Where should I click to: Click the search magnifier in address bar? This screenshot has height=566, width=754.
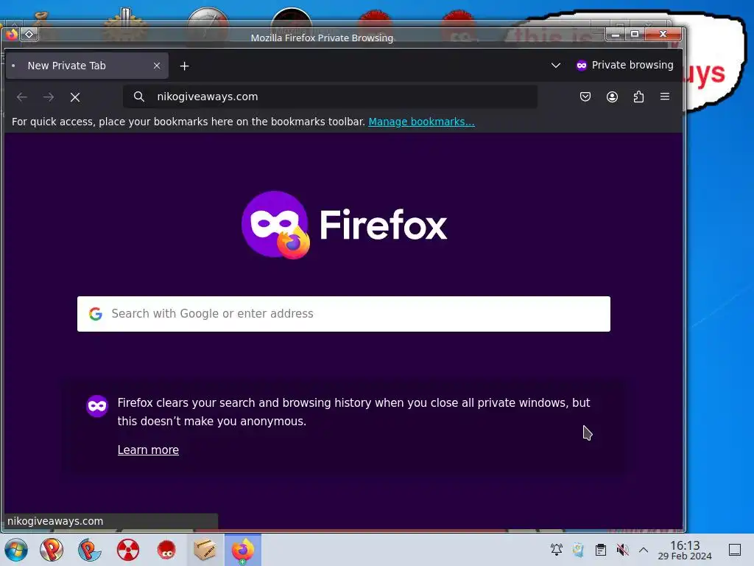tap(139, 97)
